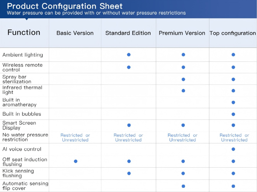
Task: Click Wireless remote control dot under Premium Version
Action: (183, 67)
